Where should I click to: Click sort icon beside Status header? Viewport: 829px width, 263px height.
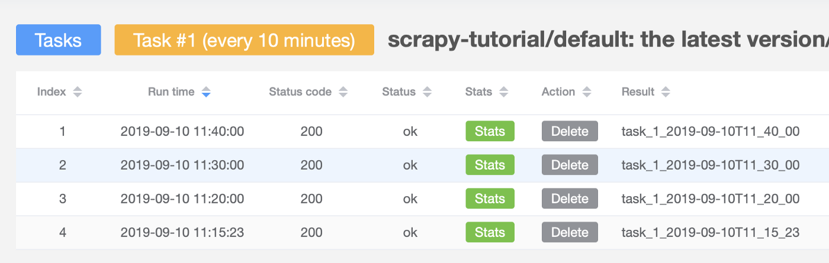427,92
